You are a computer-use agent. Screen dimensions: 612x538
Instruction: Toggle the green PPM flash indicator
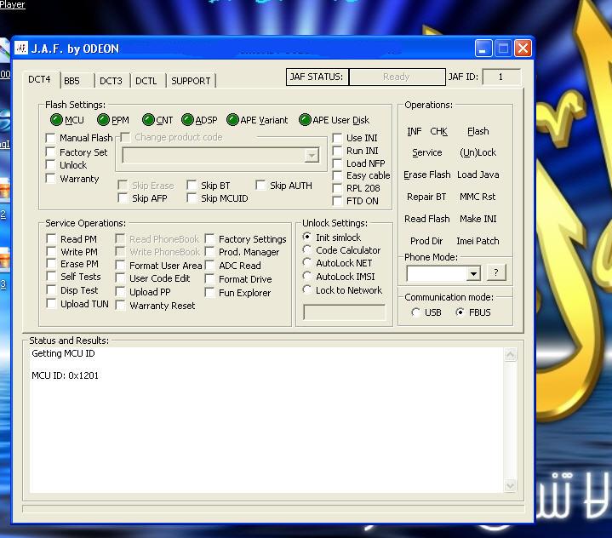103,120
